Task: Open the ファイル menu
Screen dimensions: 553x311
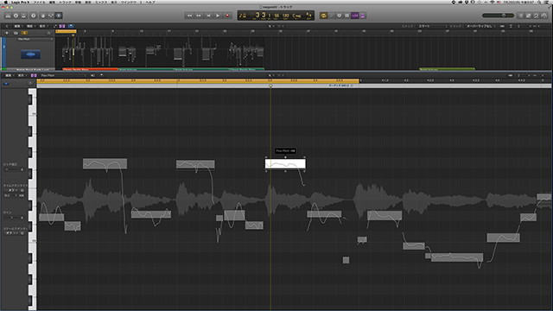Action: click(x=39, y=2)
